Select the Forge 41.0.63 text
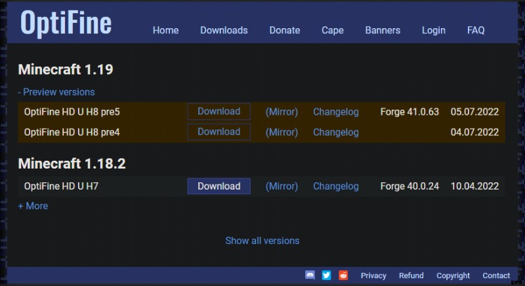 coord(409,112)
